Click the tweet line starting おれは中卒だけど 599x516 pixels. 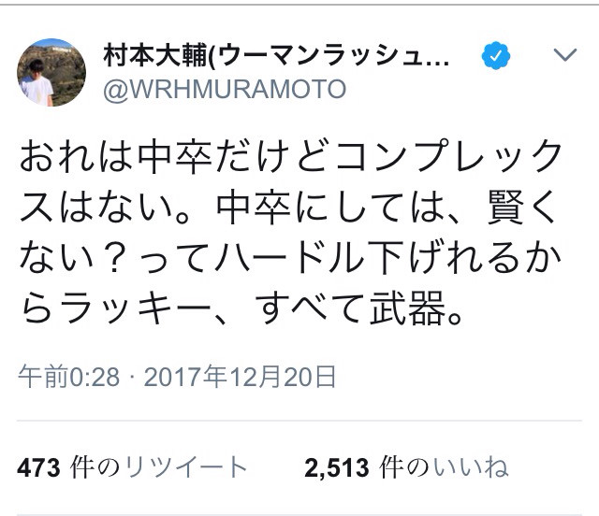tap(290, 156)
